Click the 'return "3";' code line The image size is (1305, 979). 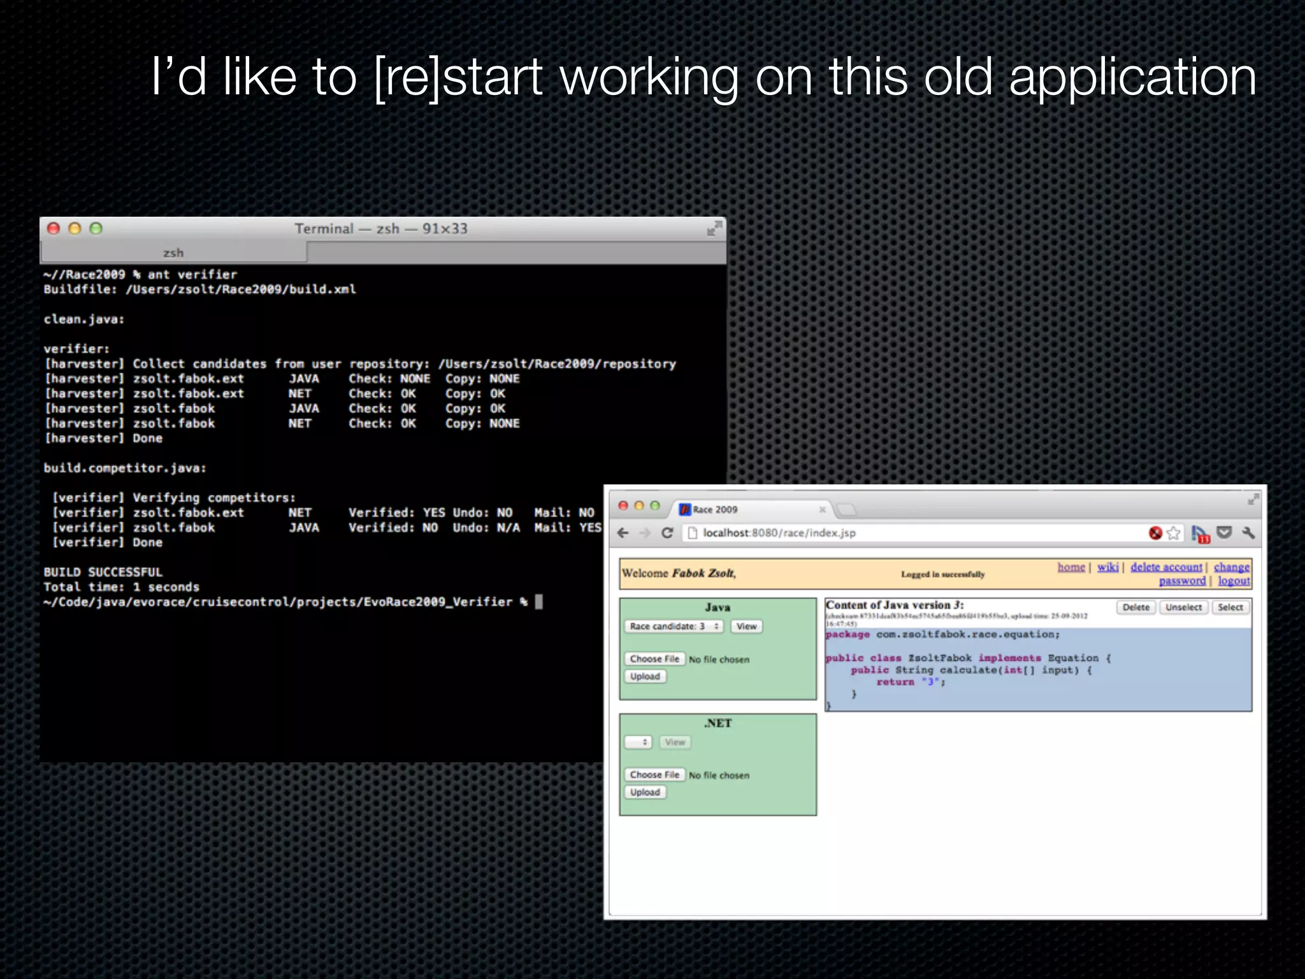coord(911,682)
